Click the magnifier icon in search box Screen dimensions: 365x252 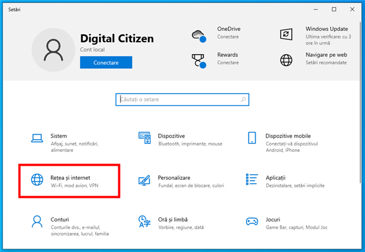(x=243, y=99)
